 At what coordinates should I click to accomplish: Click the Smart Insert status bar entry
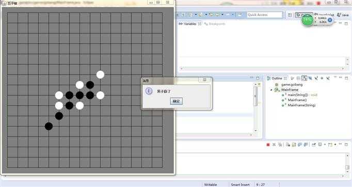[x=240, y=184]
